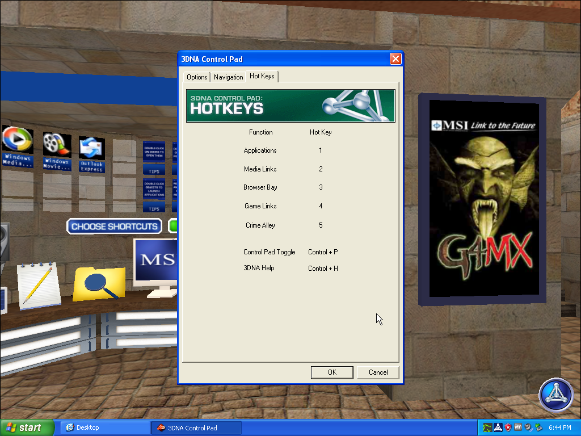Click the 'Crime Alley' function label
Image resolution: width=581 pixels, height=436 pixels.
(x=260, y=225)
